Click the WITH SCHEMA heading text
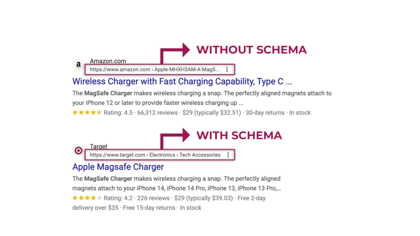This screenshot has height=236, width=420. pos(239,135)
